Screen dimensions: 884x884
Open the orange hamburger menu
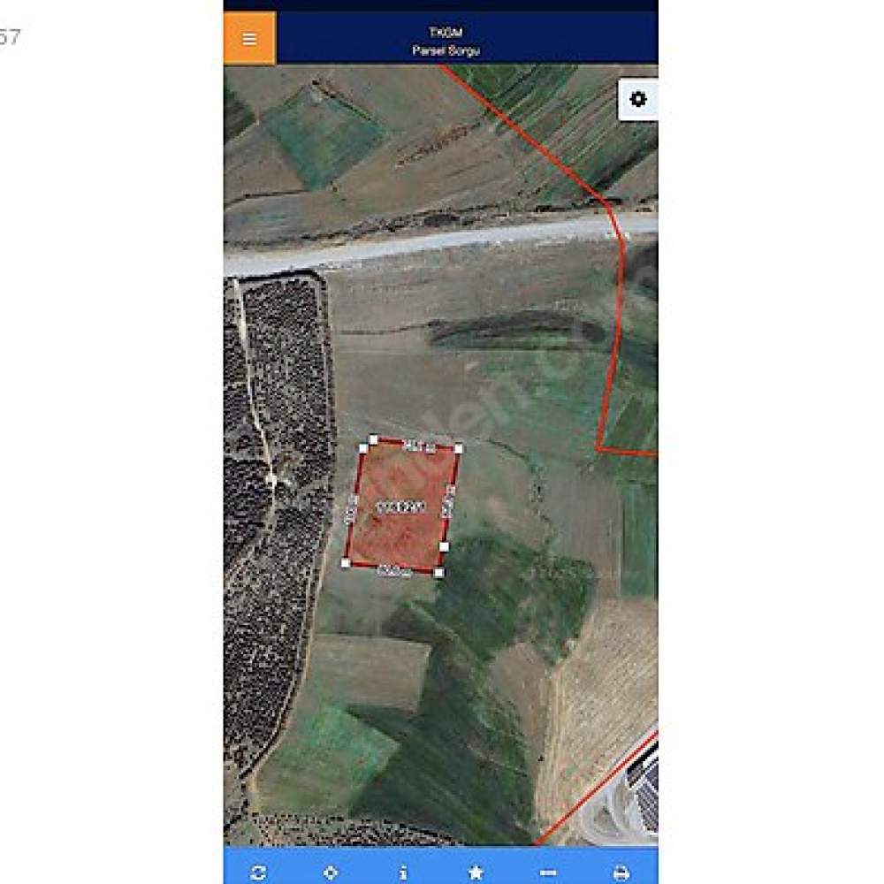coord(250,38)
